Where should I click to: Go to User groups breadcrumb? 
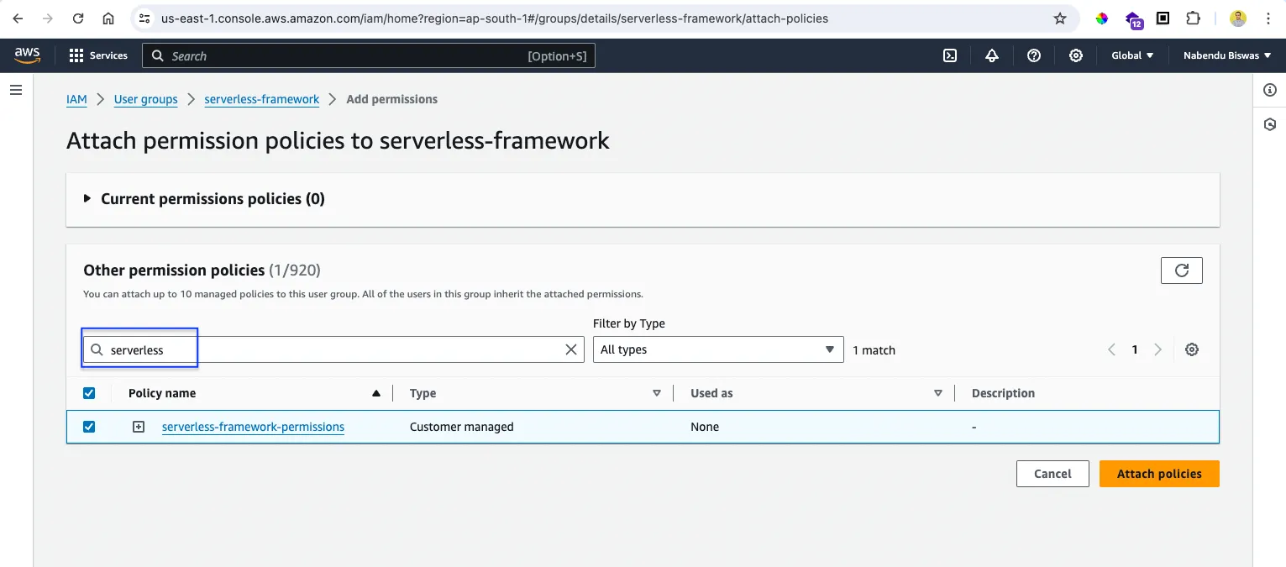(x=146, y=99)
